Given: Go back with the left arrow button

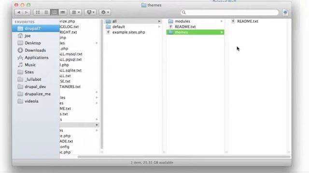Looking at the screenshot, I should pos(19,12).
